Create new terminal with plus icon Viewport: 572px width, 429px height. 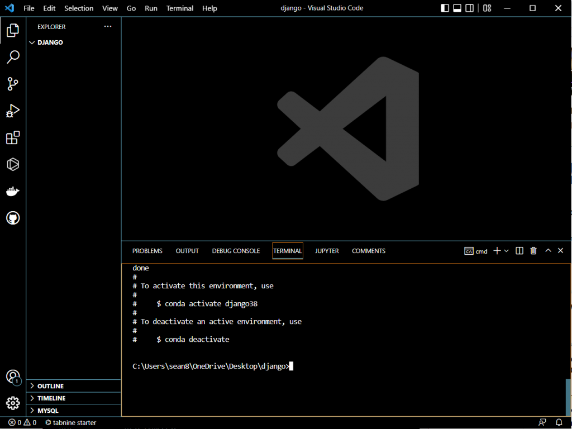(497, 251)
